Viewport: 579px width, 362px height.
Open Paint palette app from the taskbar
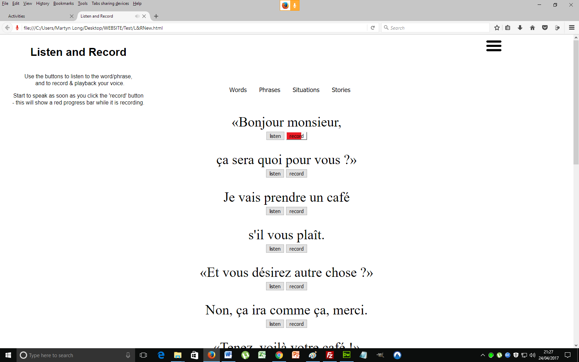(313, 355)
